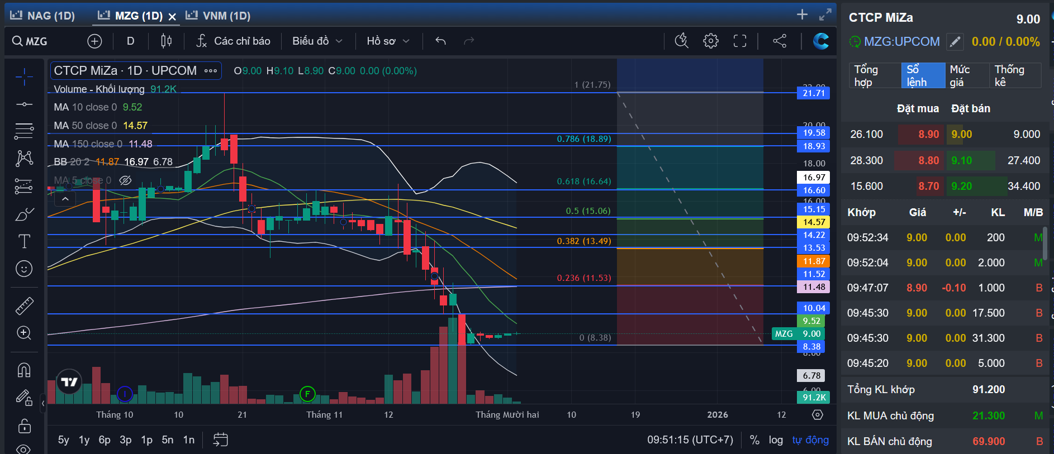
Task: Toggle lock all drawings
Action: (x=24, y=426)
